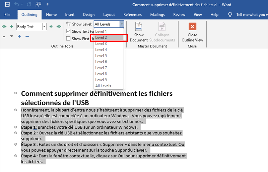
Task: Open the Review tab
Action: tap(179, 15)
